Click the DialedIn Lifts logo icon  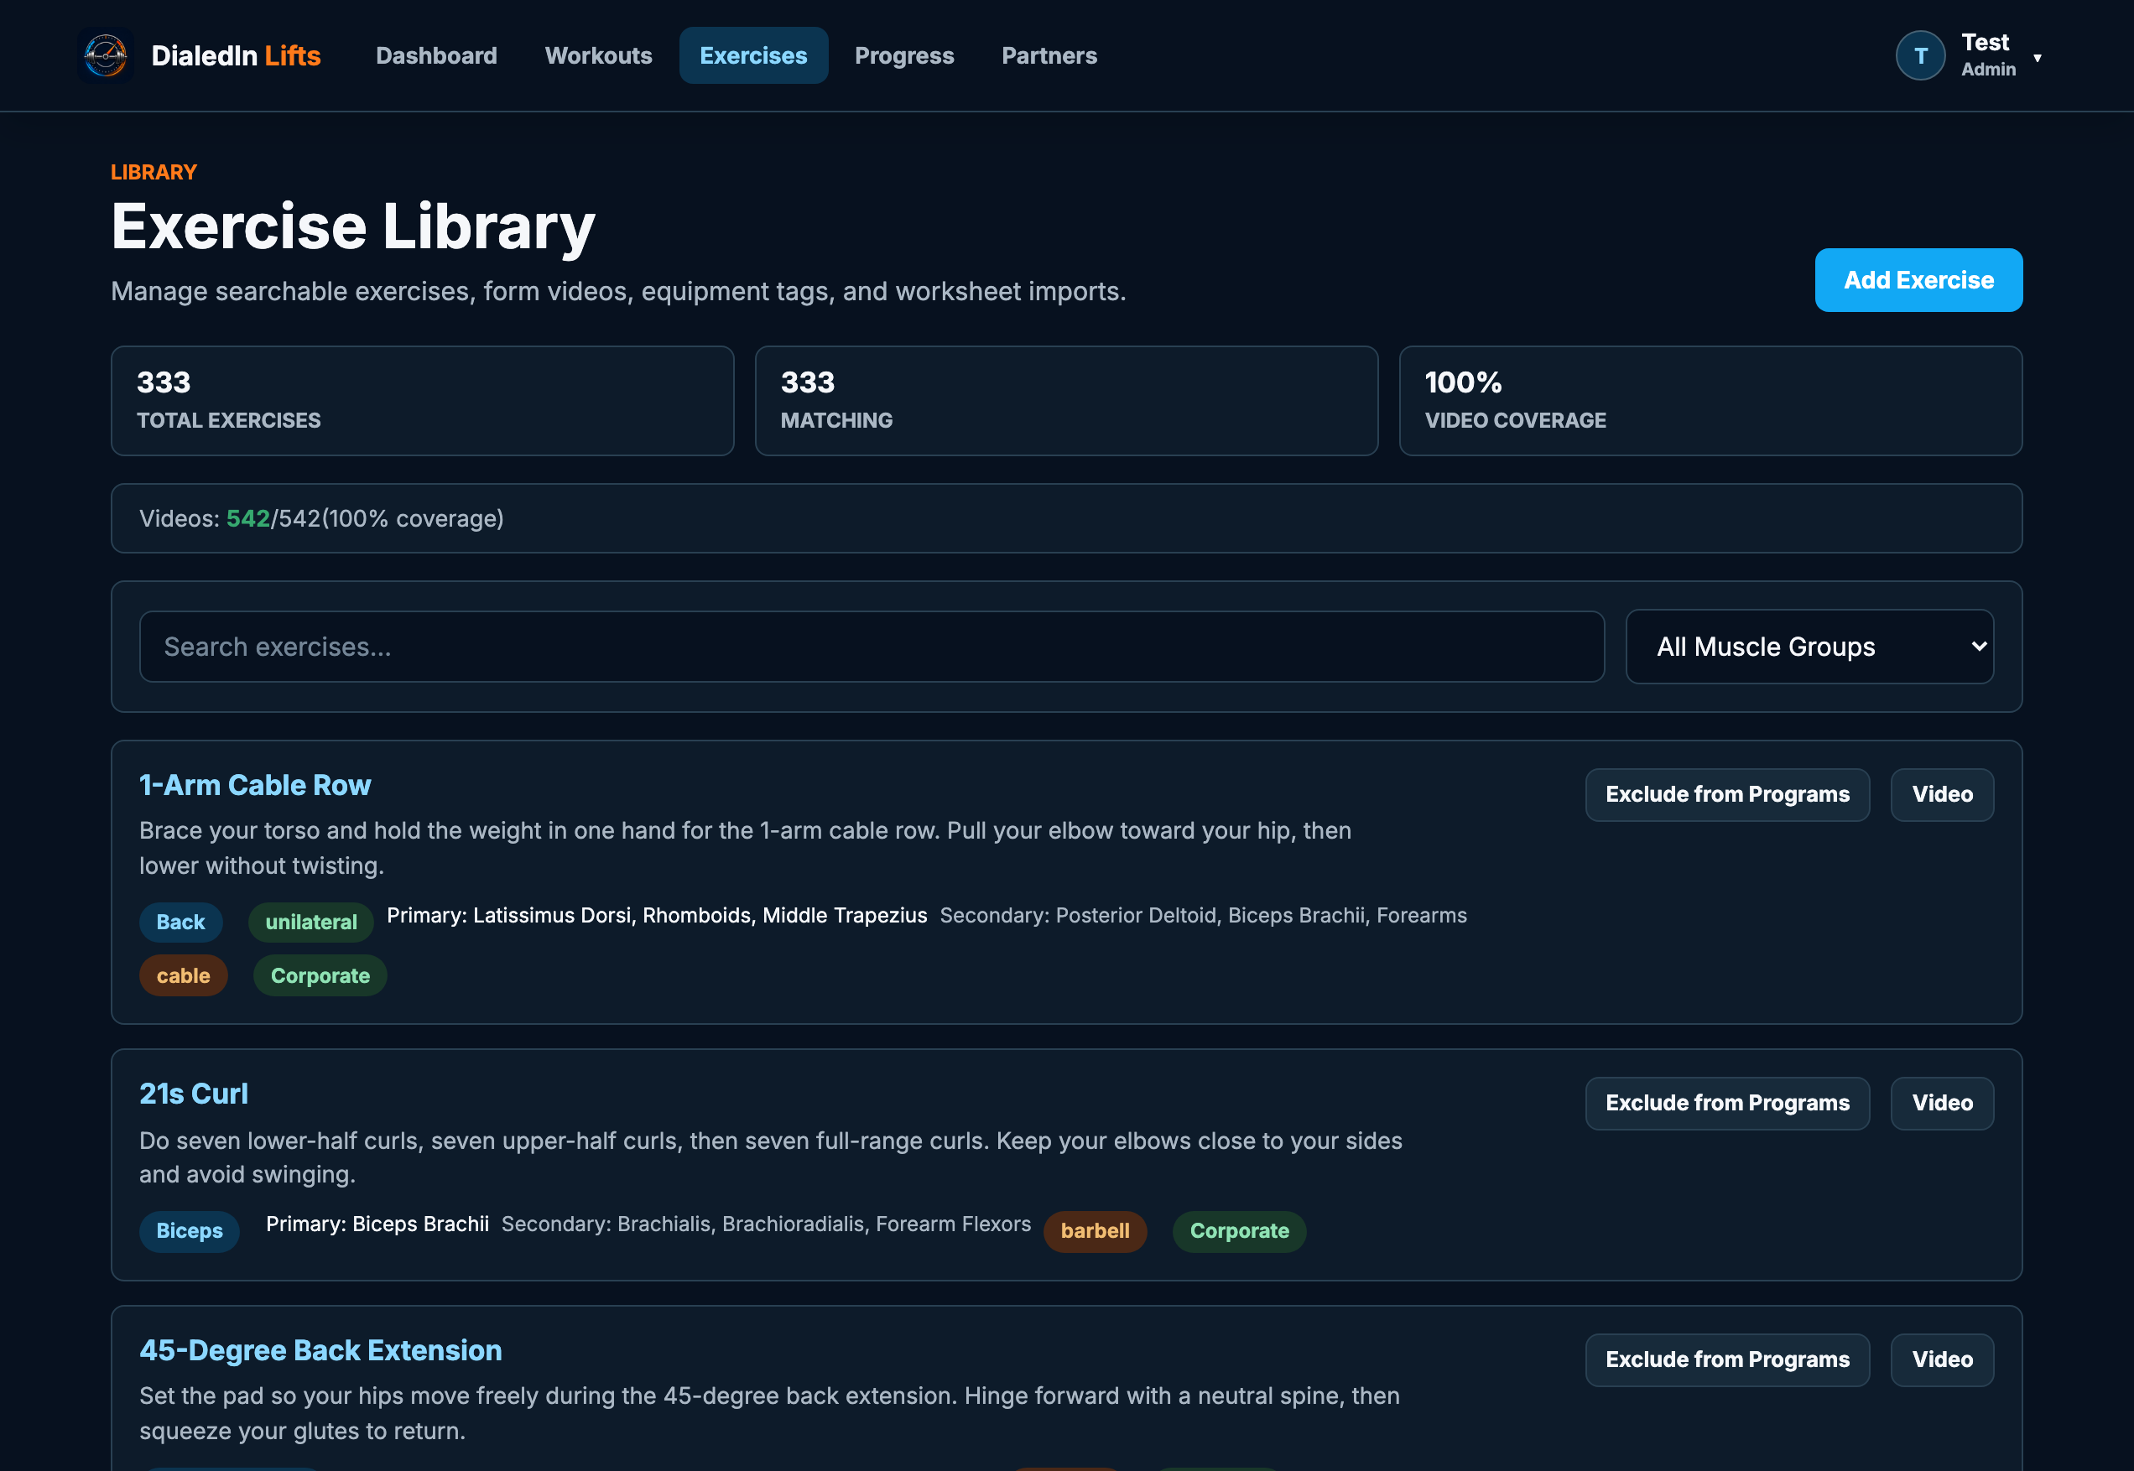(106, 55)
